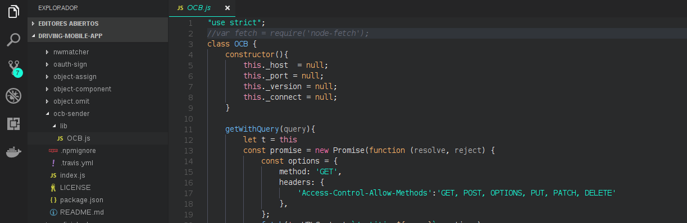Click _port on line 6
Viewport: 687px width, 223px height.
click(277, 76)
